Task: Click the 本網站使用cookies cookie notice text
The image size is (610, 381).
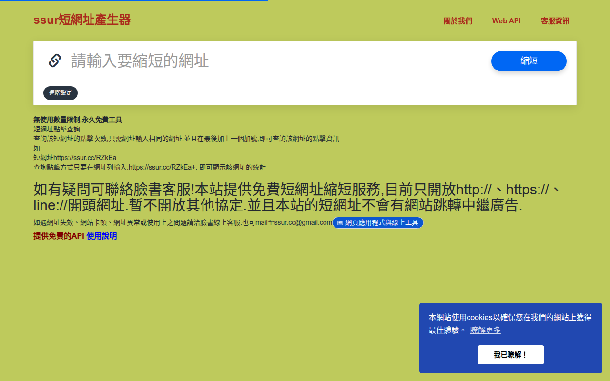Action: [x=510, y=324]
